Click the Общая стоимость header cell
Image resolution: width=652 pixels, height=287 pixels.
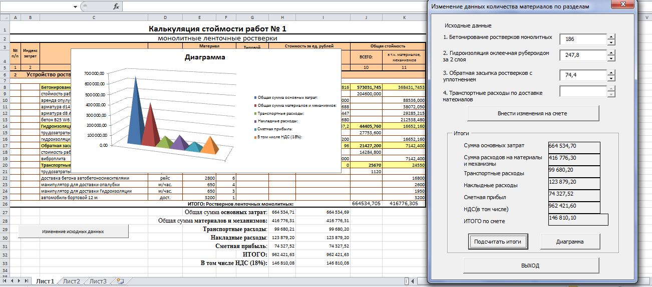[x=388, y=46]
